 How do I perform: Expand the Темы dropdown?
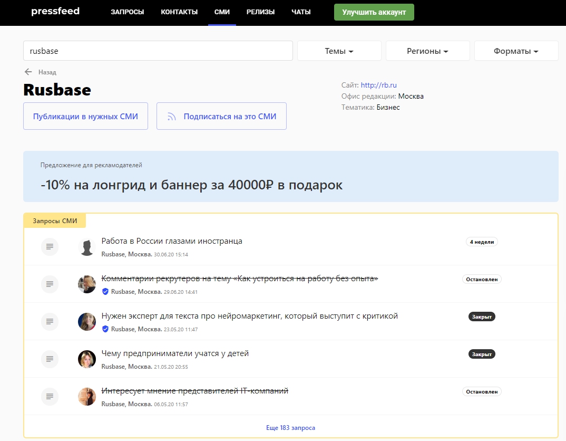coord(339,51)
